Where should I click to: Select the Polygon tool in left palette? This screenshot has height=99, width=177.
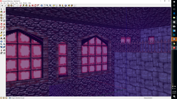[1, 21]
